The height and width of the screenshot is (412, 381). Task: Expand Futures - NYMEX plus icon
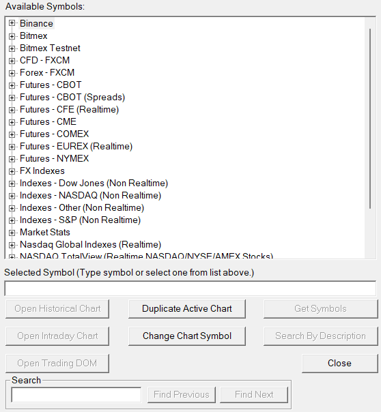tap(12, 159)
